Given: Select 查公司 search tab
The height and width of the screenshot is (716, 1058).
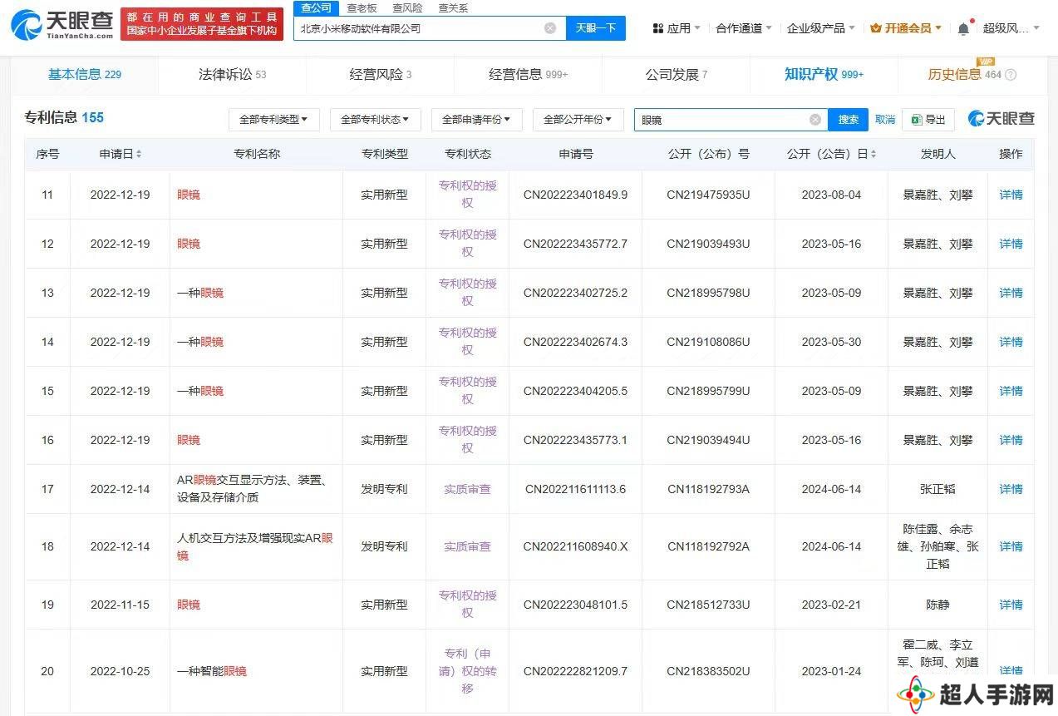Looking at the screenshot, I should 316,7.
